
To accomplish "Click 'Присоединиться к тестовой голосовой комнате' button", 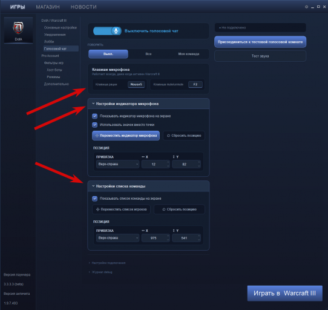I will 260,42.
